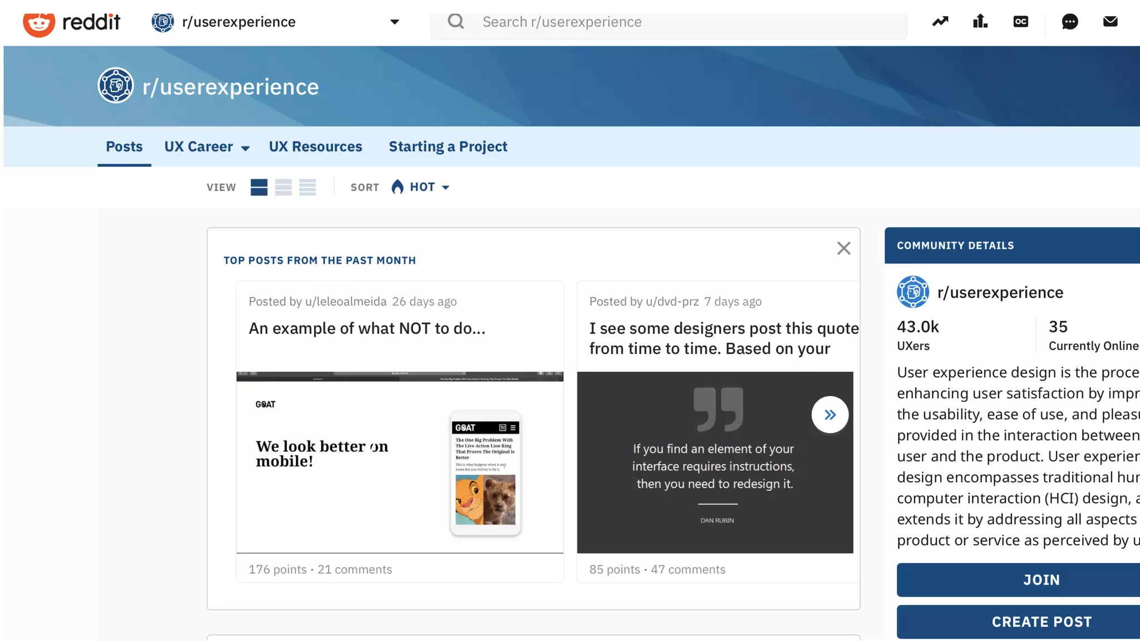Open the All bar chart icon

(x=980, y=22)
